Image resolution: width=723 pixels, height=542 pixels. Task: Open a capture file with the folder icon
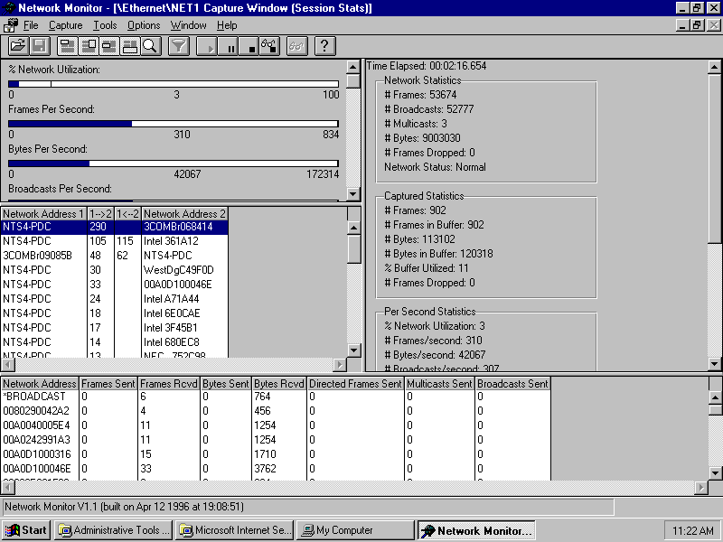tap(18, 46)
